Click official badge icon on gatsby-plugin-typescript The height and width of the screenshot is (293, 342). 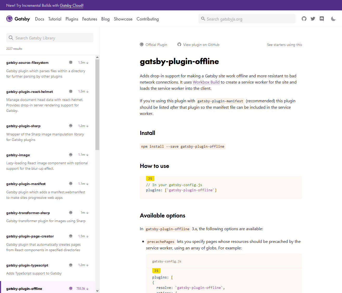(x=71, y=265)
